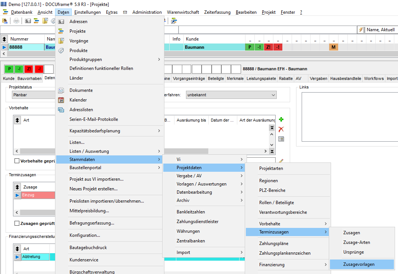Expand the Vergabe / AV submenu
This screenshot has width=398, height=274.
204,176
